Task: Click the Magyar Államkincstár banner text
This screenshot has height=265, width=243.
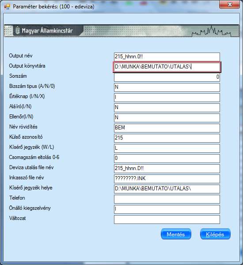Action: click(47, 31)
